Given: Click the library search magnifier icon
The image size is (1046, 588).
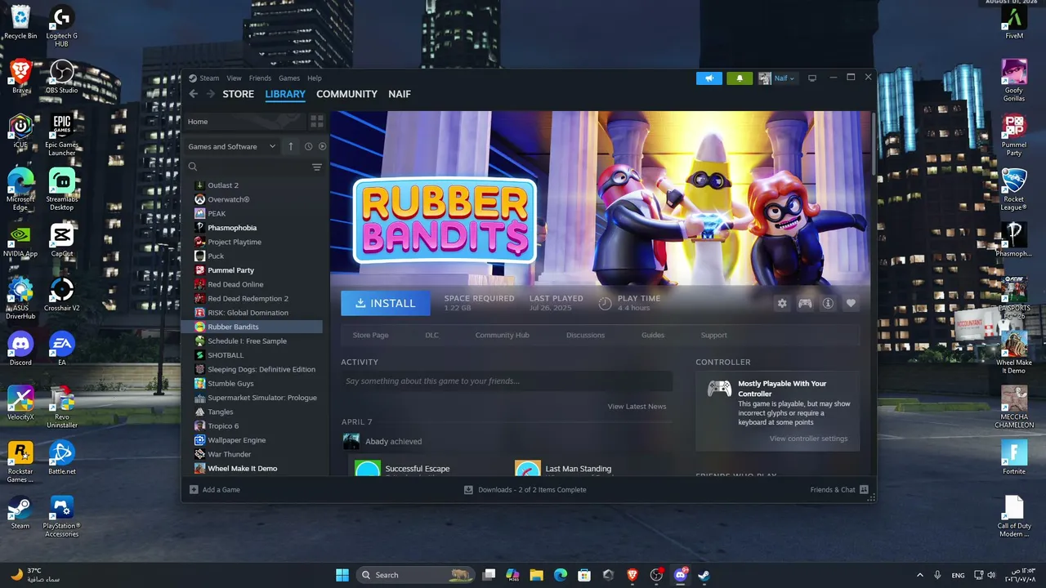Looking at the screenshot, I should click(x=193, y=167).
